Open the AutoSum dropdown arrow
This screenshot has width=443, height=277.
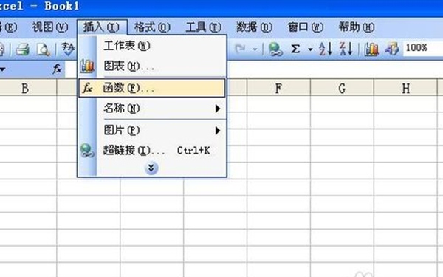pos(310,49)
